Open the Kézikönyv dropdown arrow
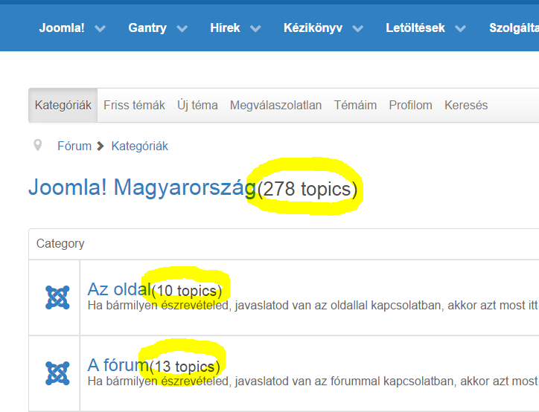The image size is (539, 412). pyautogui.click(x=358, y=28)
